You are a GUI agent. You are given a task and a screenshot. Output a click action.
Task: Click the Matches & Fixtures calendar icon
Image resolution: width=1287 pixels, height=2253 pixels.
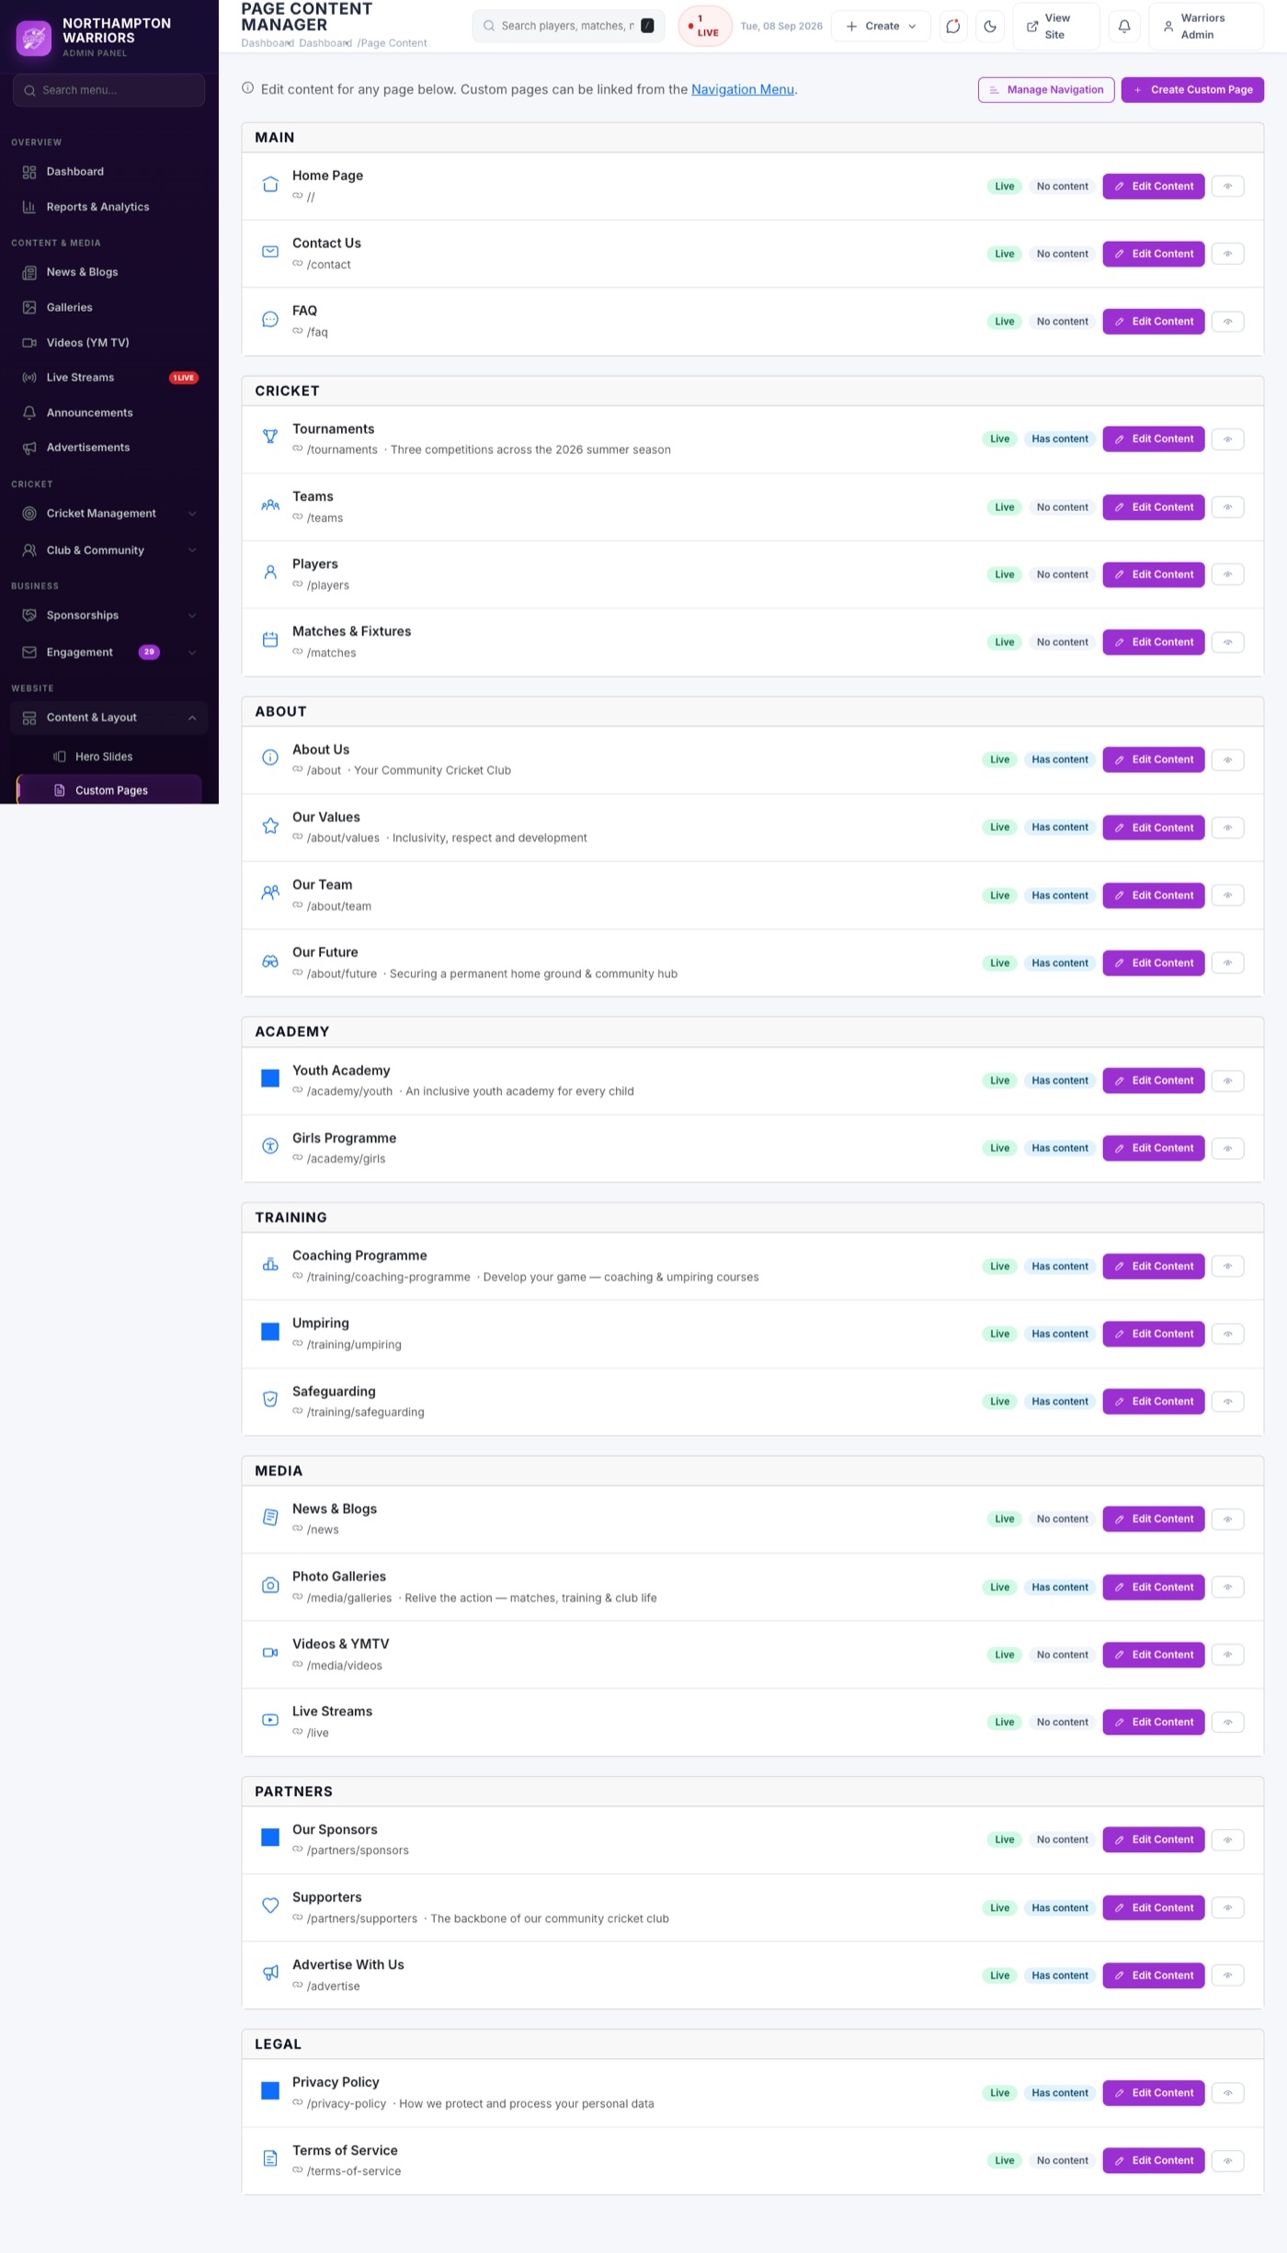click(270, 640)
